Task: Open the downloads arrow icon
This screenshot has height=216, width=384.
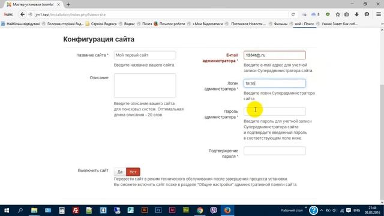Action: click(356, 14)
